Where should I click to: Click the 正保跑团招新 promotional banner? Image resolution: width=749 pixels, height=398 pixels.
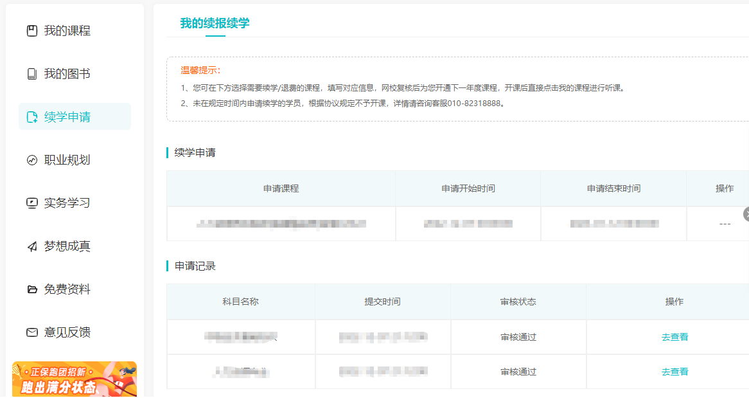tap(75, 379)
